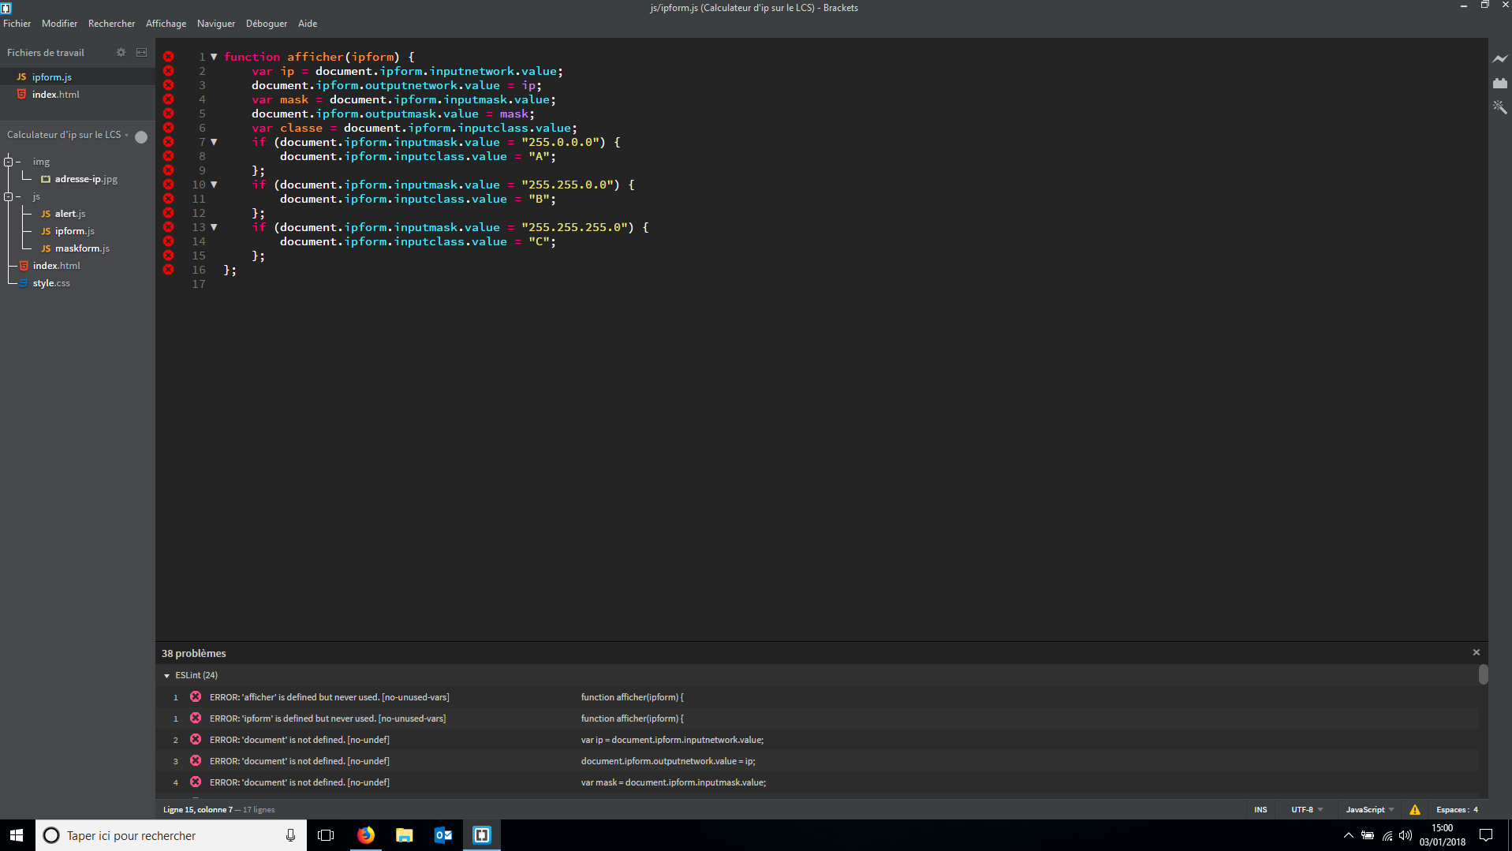Open Firefox from the taskbar

[366, 835]
